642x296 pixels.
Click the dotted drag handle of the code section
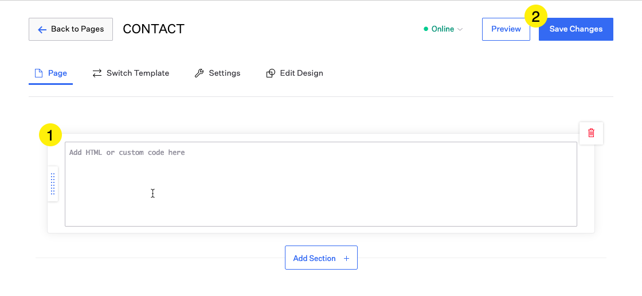(x=53, y=184)
